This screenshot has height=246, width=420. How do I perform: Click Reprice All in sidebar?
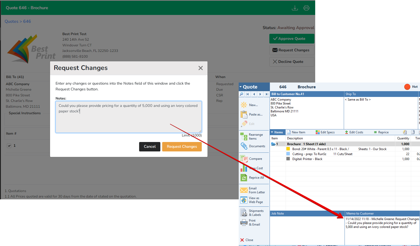252,178
